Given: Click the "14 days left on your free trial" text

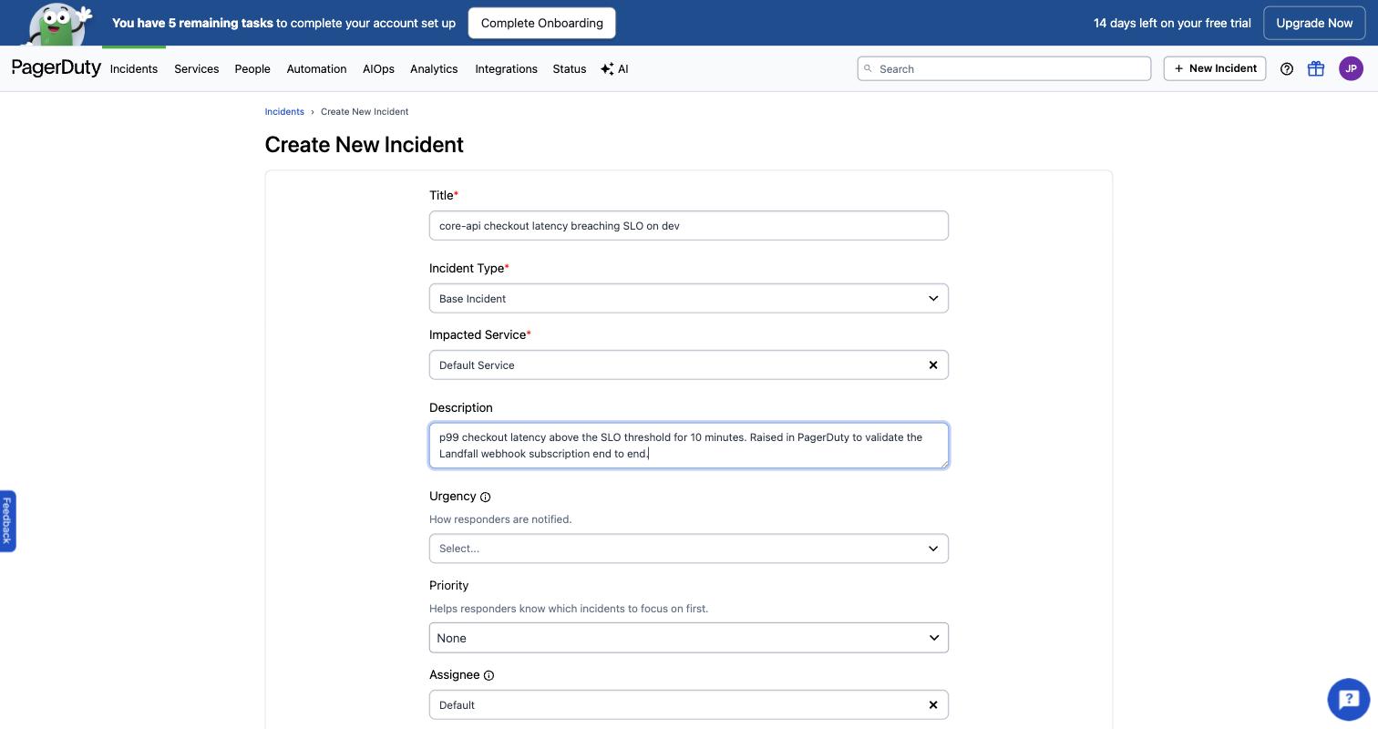Looking at the screenshot, I should [1172, 23].
